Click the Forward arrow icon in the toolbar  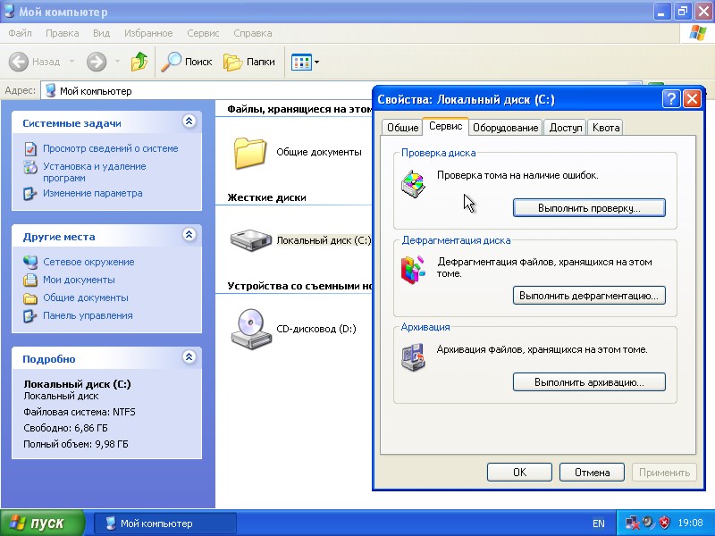click(97, 62)
